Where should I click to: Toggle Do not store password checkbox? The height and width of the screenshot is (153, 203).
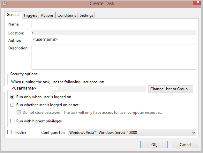19,113
